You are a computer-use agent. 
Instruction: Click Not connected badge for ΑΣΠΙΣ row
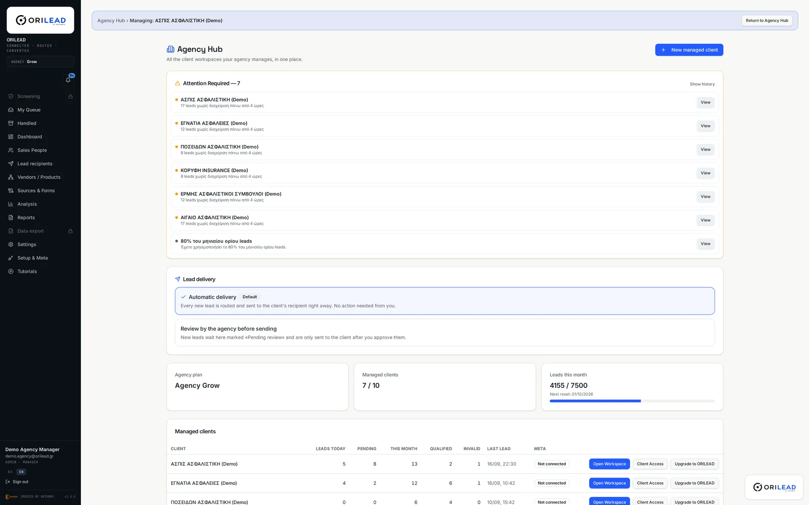pos(552,464)
